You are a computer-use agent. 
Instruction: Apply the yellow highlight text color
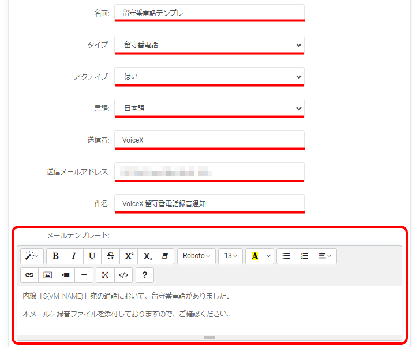click(254, 256)
